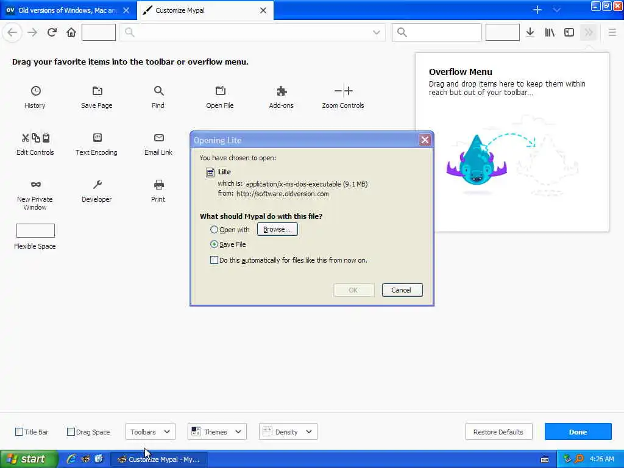Screen dimensions: 624x468
Task: Select the Print printer icon
Action: 159,185
